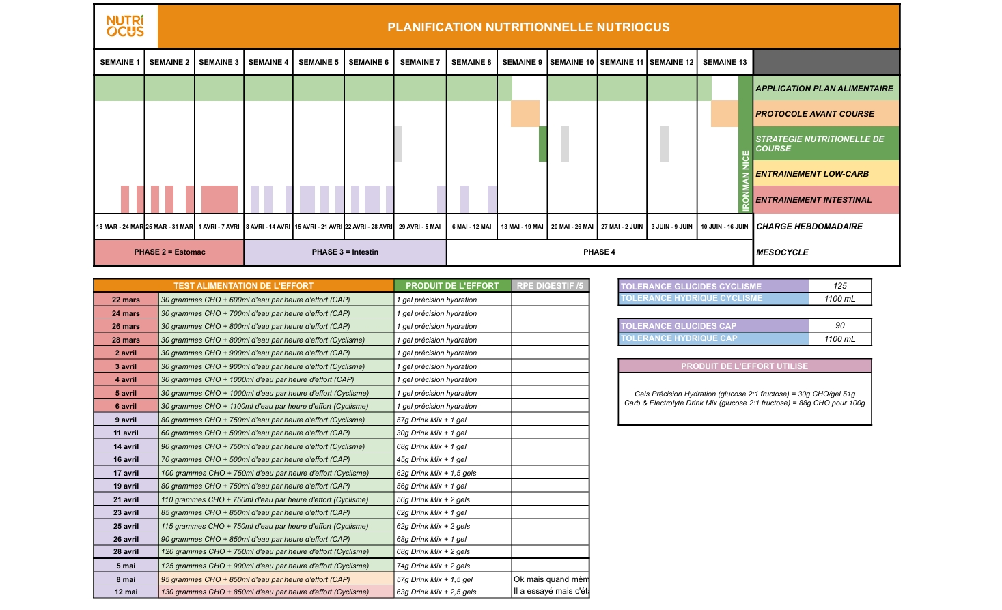This screenshot has width=1002, height=610.
Task: Select the Gels Précision Hydration description line
Action: [x=744, y=394]
